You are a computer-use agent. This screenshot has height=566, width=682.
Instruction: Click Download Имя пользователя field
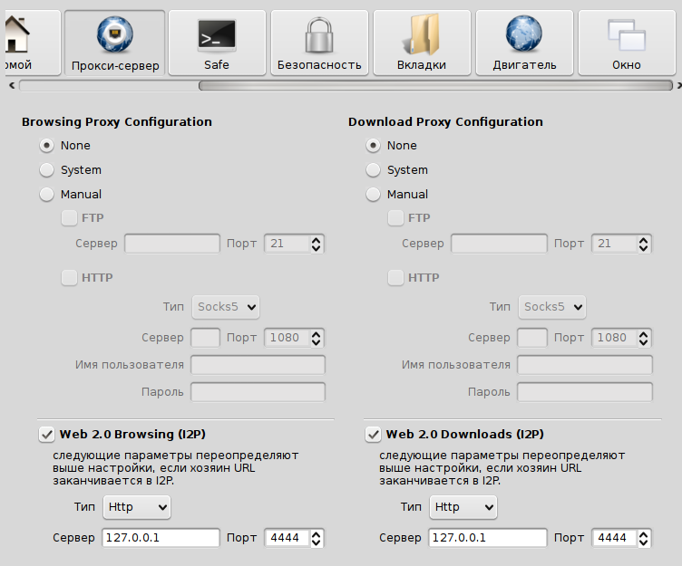click(585, 365)
